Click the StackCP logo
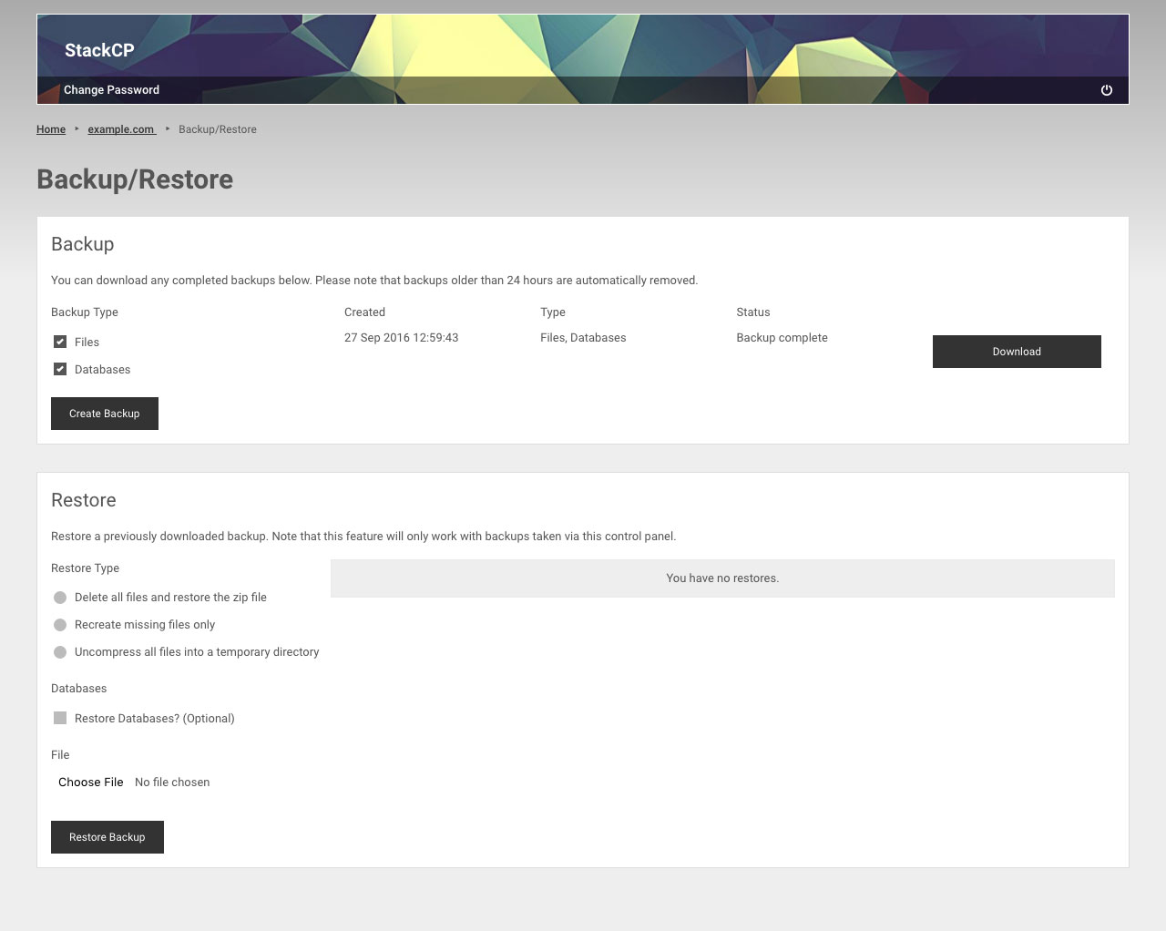Image resolution: width=1166 pixels, height=931 pixels. (98, 51)
